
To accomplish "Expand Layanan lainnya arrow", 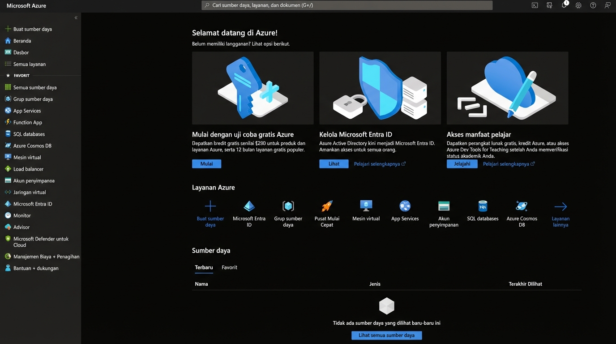I will 560,206.
